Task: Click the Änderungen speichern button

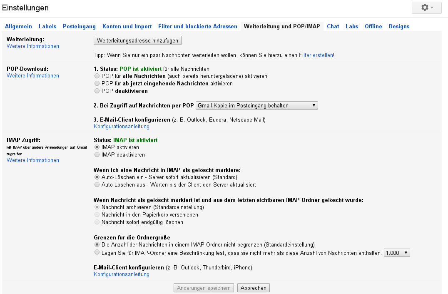Action: pos(204,288)
